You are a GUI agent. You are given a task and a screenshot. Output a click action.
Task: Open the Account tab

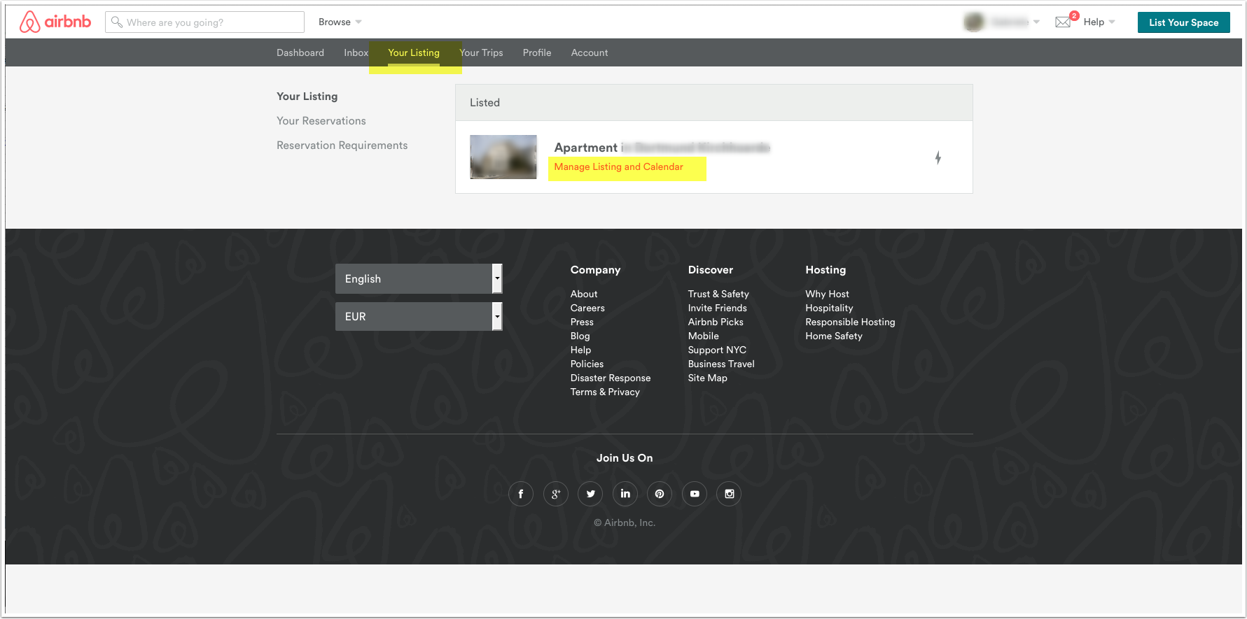590,52
